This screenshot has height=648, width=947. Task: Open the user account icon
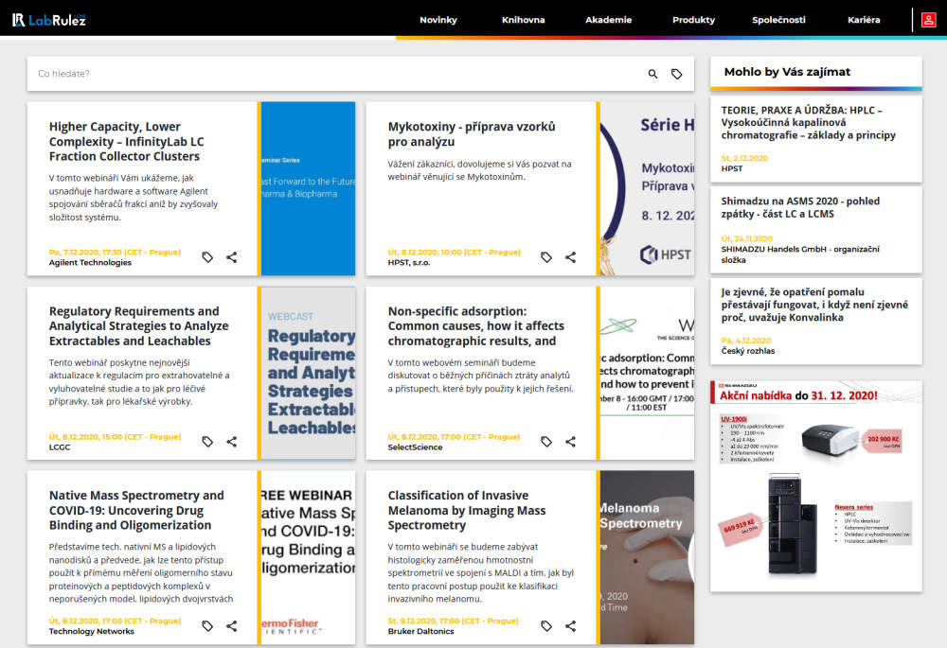click(928, 20)
